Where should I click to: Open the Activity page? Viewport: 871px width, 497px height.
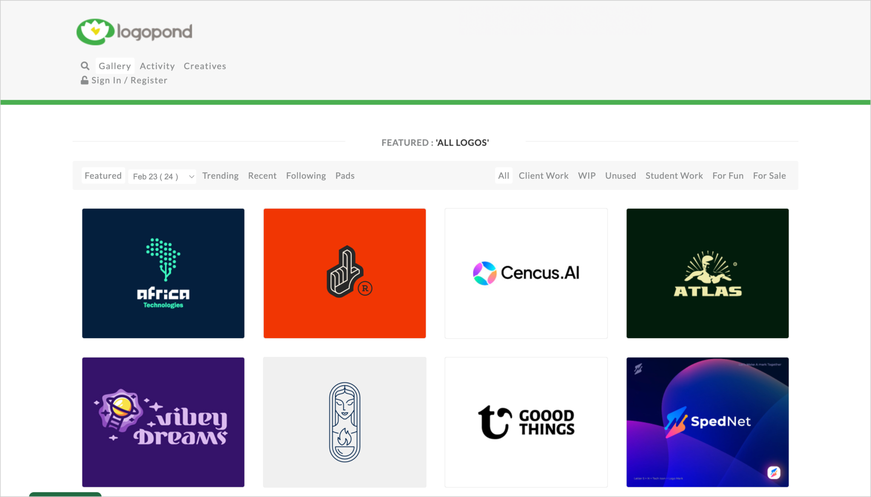157,66
